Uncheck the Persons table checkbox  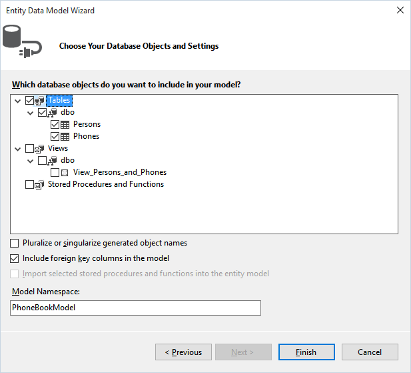tap(55, 124)
